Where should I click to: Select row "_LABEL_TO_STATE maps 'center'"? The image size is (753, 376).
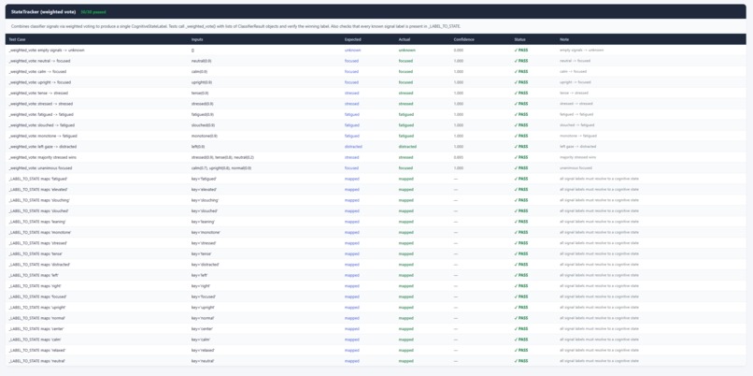376,329
